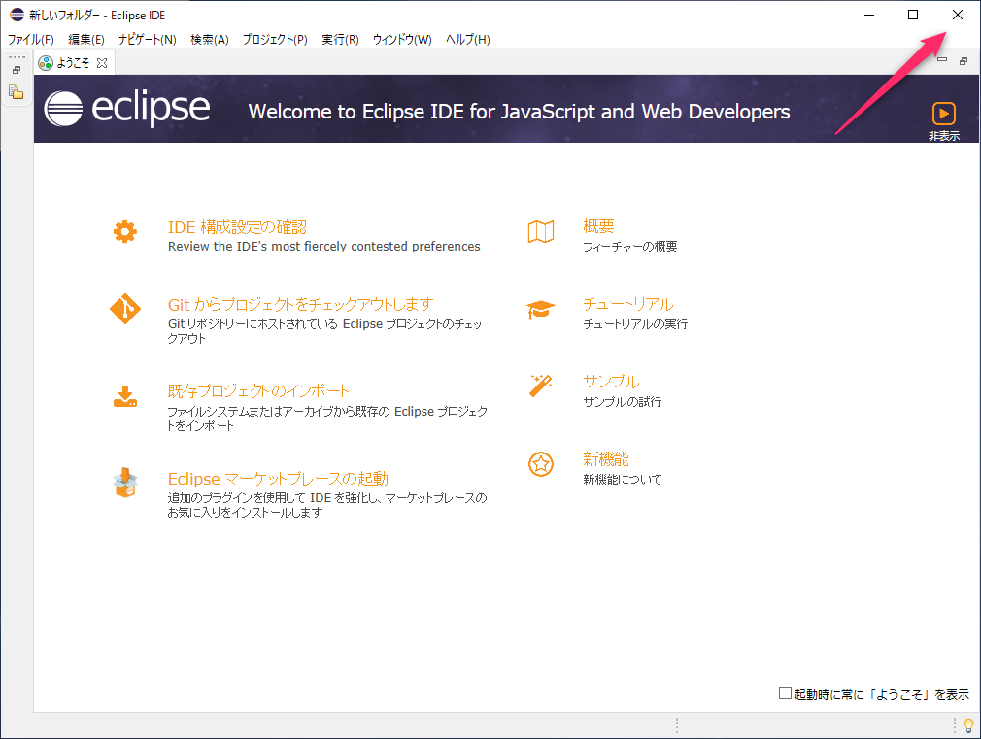981x739 pixels.
Task: Open the 実行(R) menu
Action: (340, 40)
